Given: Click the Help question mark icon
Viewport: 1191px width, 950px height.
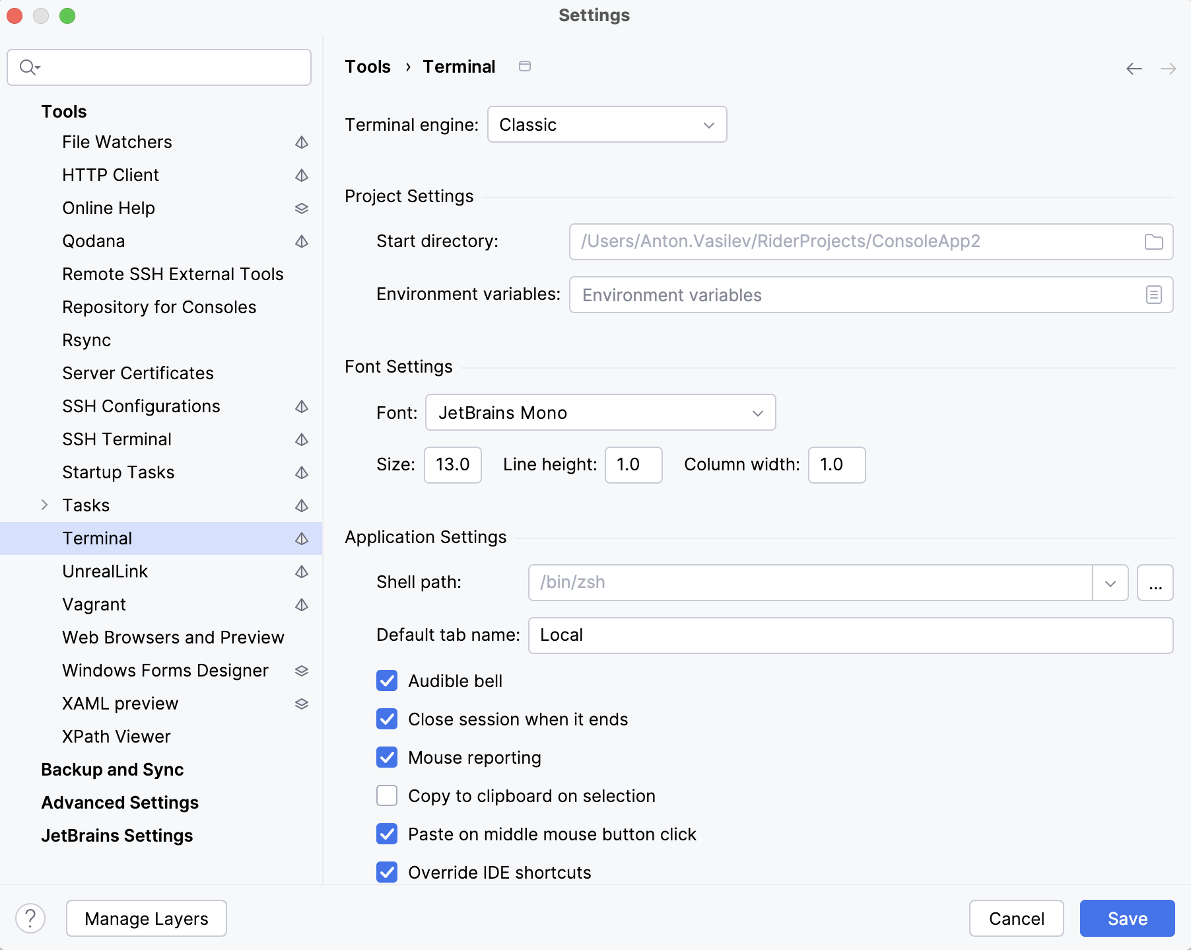Looking at the screenshot, I should point(29,918).
